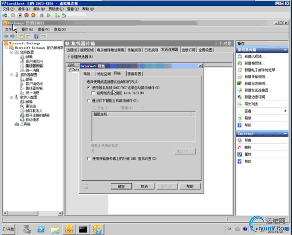Open 传输规则 tab
The height and width of the screenshot is (235, 292).
tap(134, 50)
